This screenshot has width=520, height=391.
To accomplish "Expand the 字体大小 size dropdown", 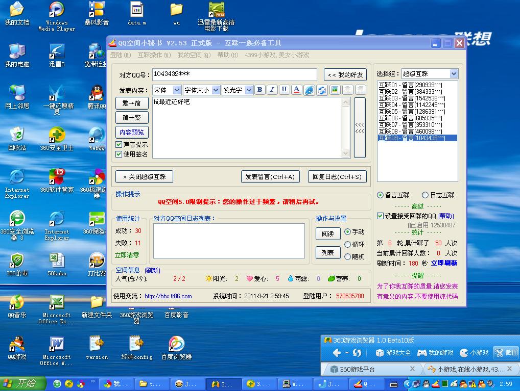I will pyautogui.click(x=201, y=90).
